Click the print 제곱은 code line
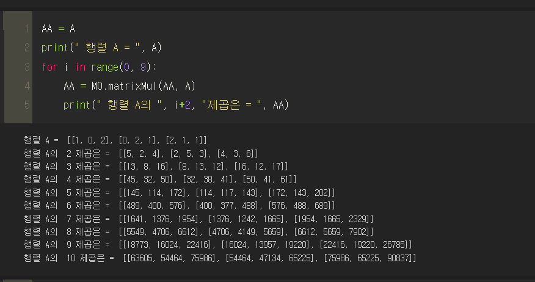The width and height of the screenshot is (535, 282). point(176,105)
